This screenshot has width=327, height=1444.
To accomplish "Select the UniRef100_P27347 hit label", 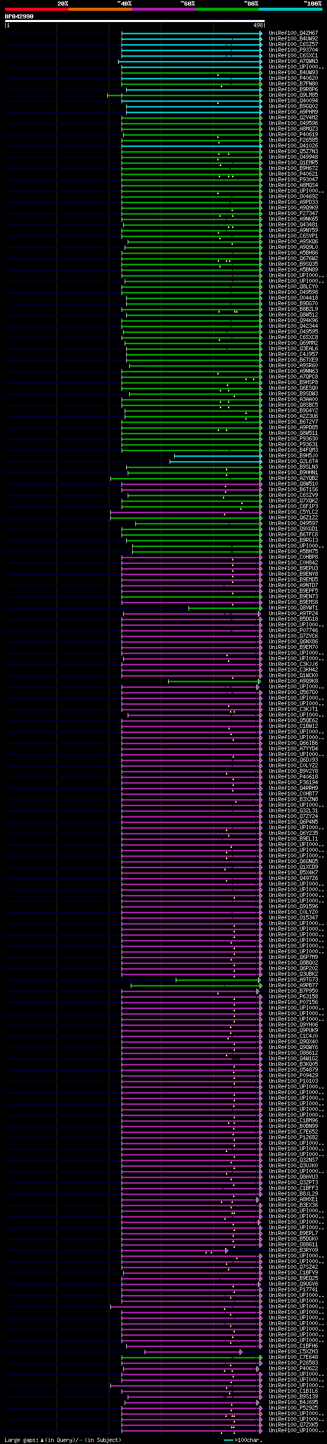I will [x=293, y=213].
